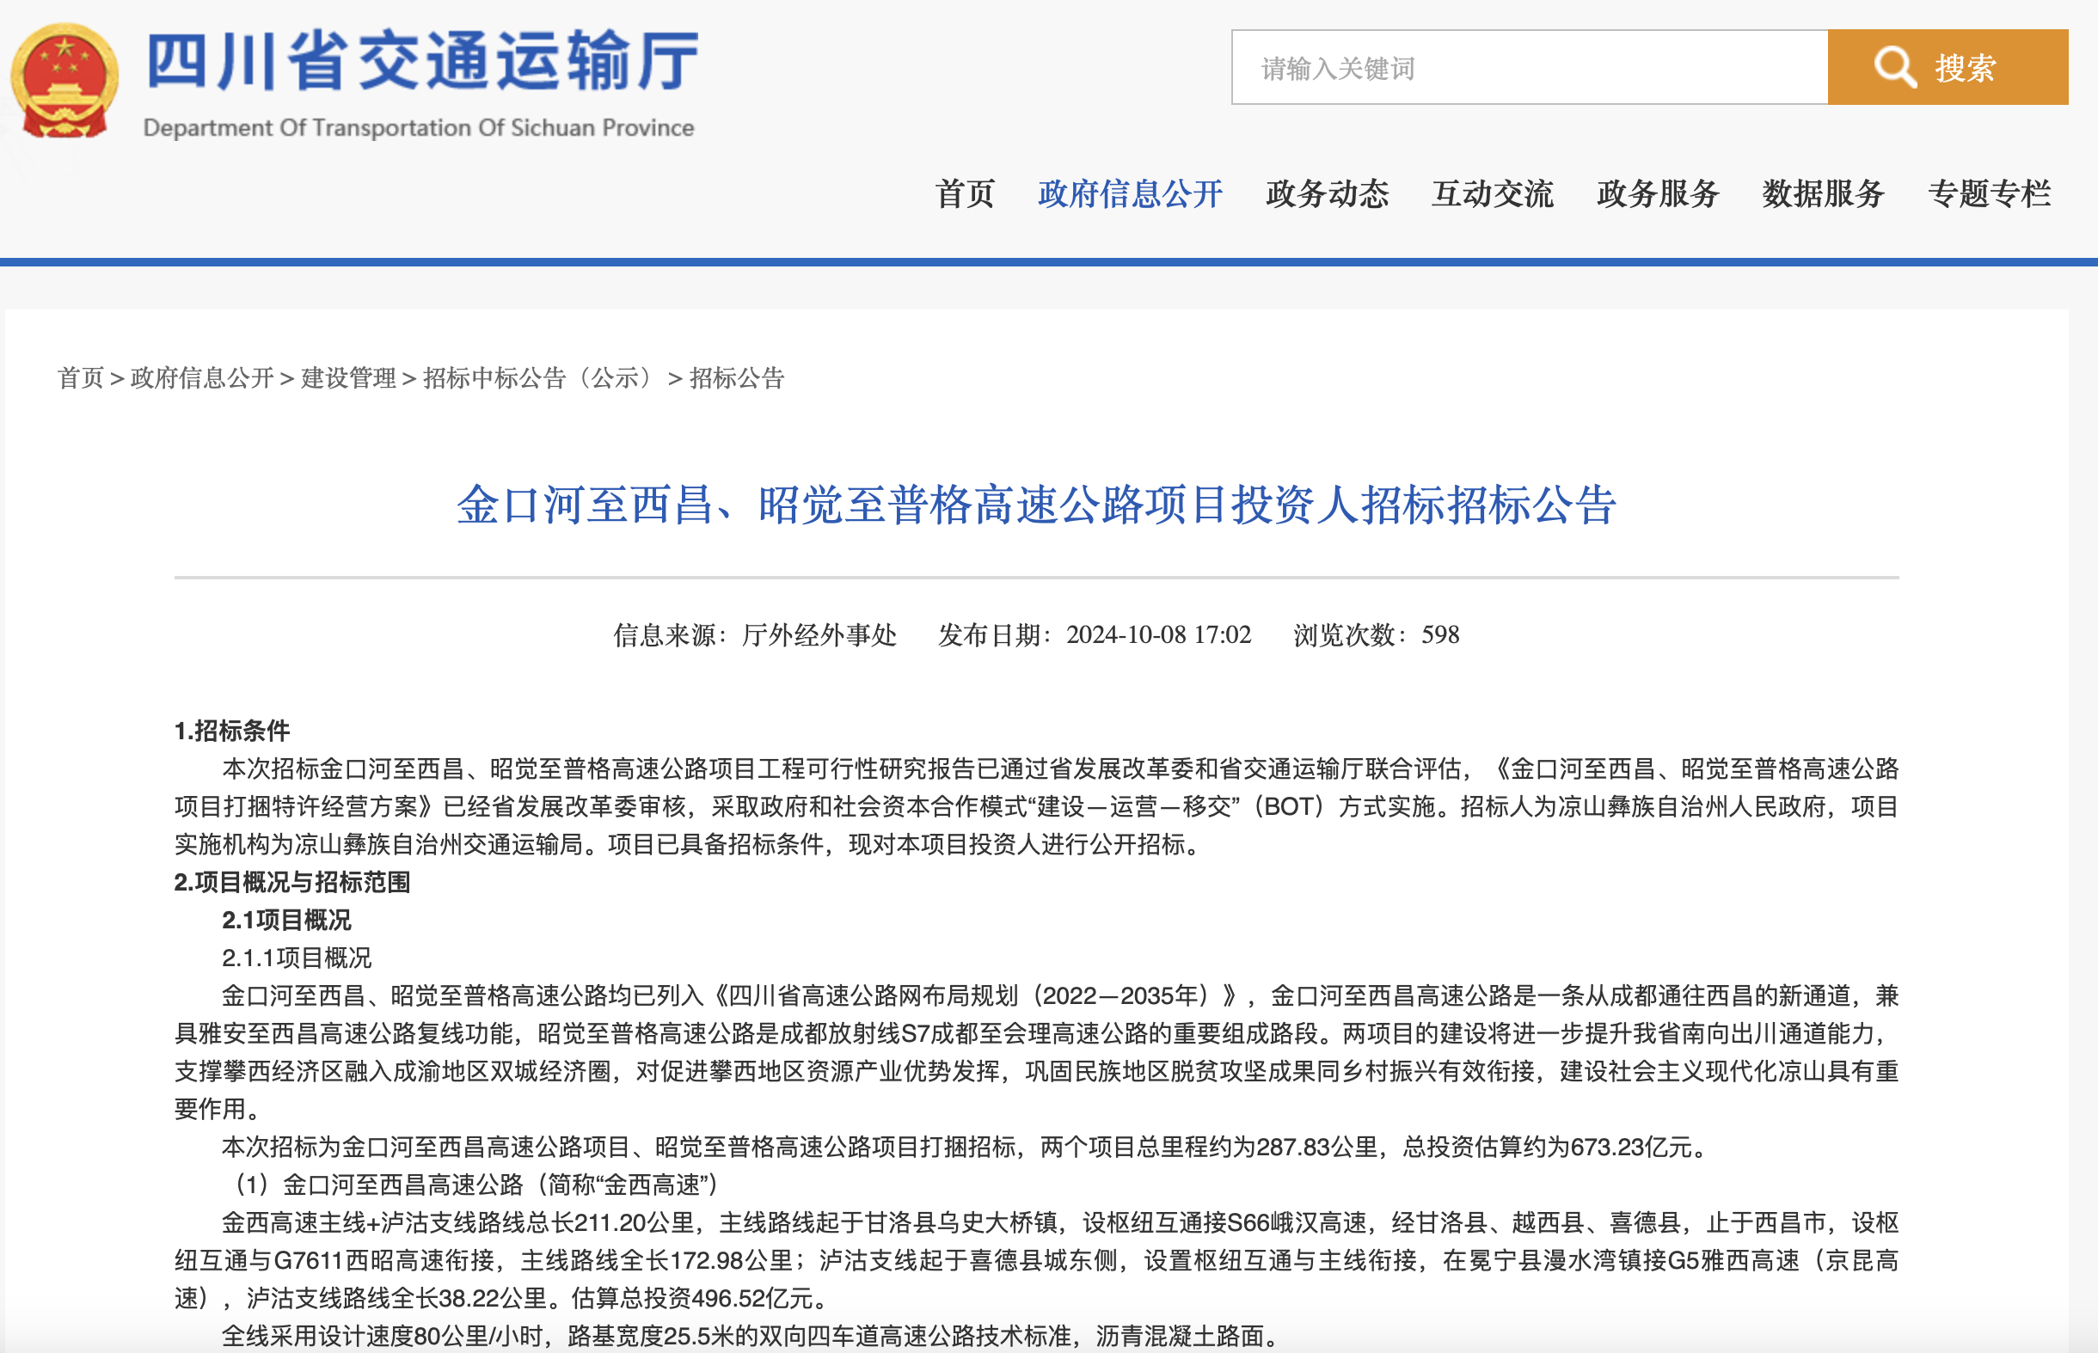Click the 浏览次数：598 view count
This screenshot has width=2098, height=1353.
point(1377,634)
